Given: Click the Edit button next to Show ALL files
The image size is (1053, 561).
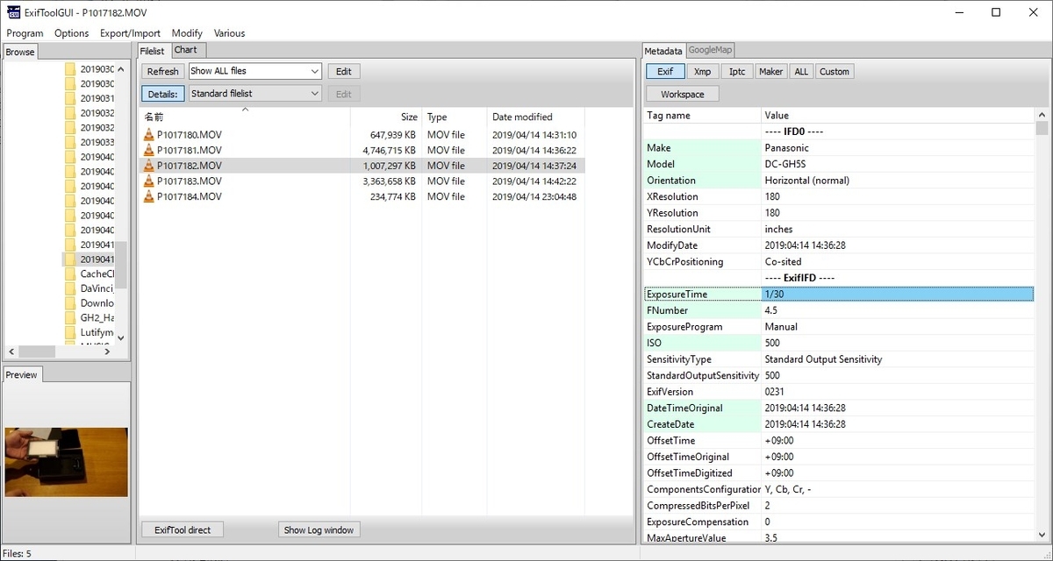Looking at the screenshot, I should click(344, 72).
